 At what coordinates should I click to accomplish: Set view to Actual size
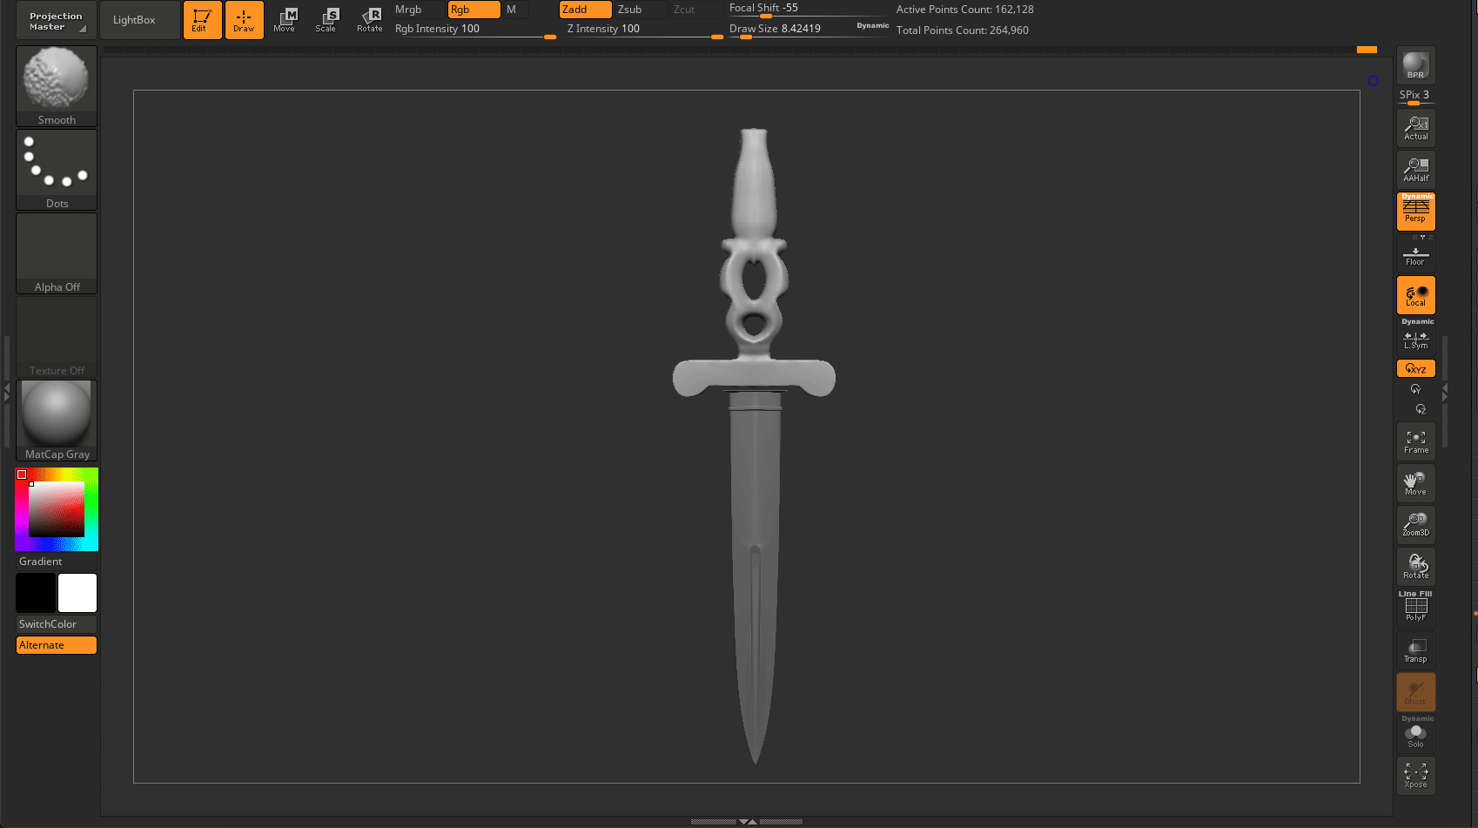coord(1416,128)
